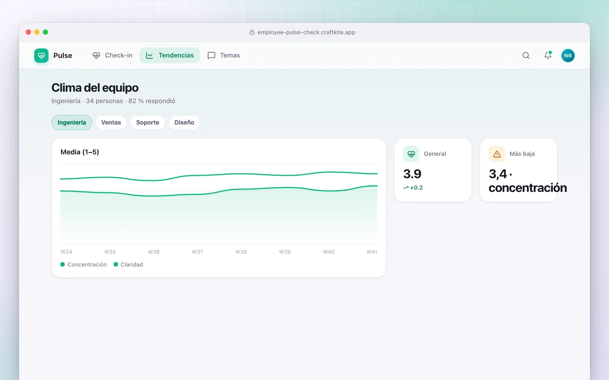The height and width of the screenshot is (380, 609).
Task: Click the "34 personas" subtitle text
Action: (x=105, y=101)
